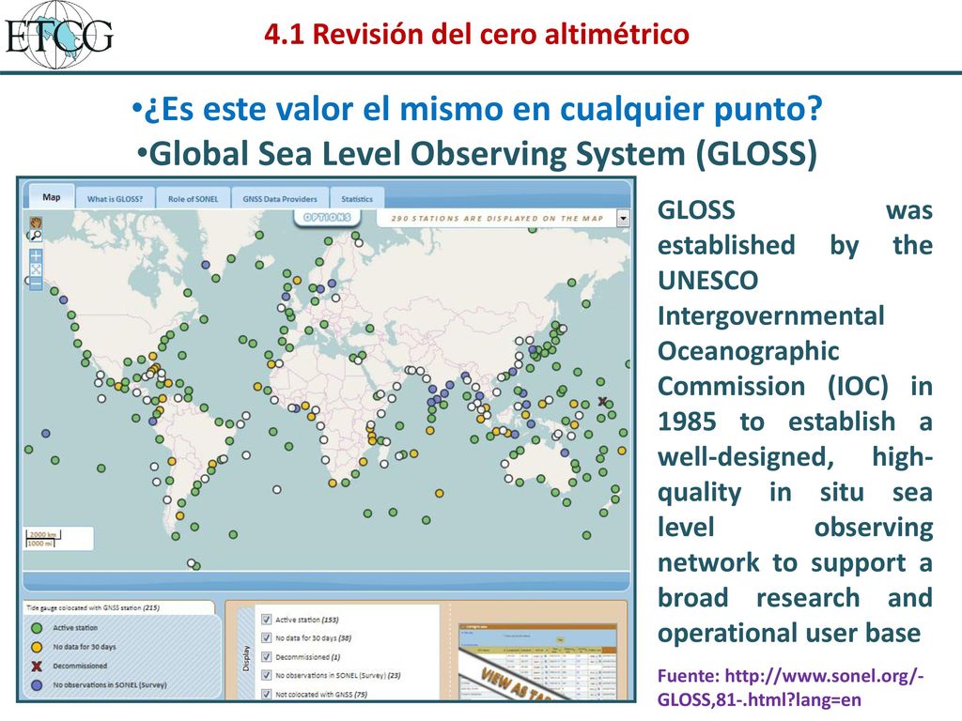Viewport: 962px width, 721px height.
Task: Expand the OPTIONS panel on the map
Action: click(327, 217)
